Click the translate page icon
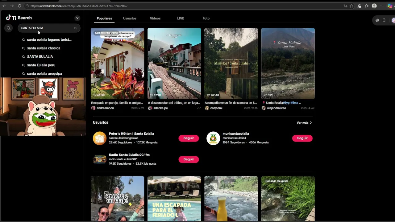 click(x=345, y=6)
